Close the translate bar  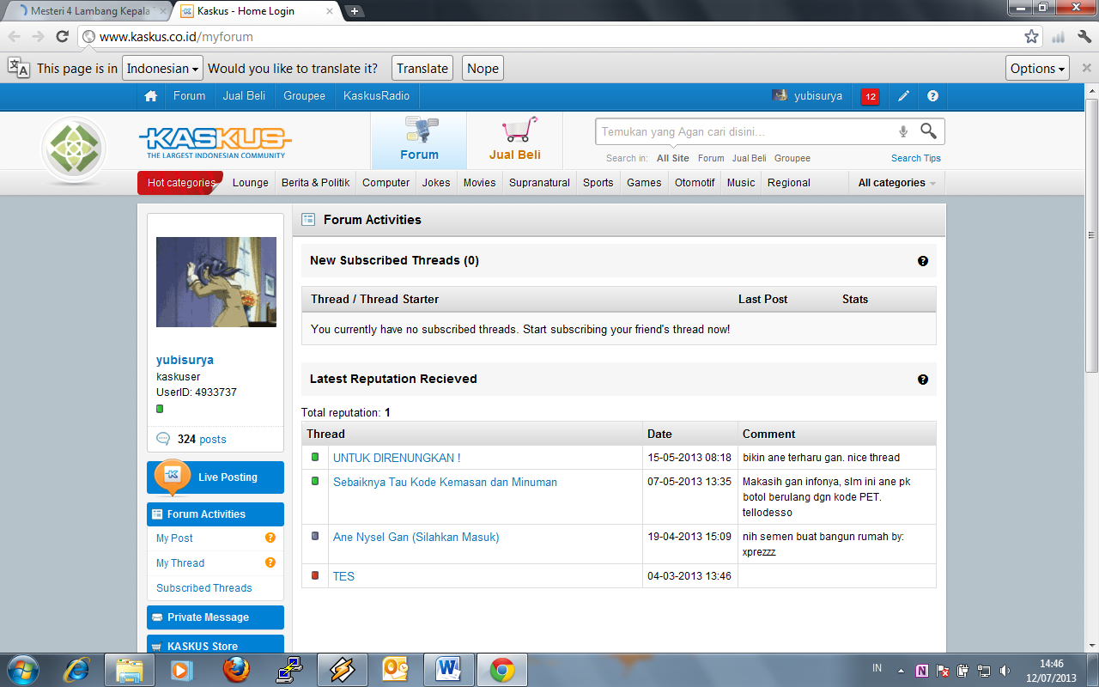pyautogui.click(x=1086, y=68)
